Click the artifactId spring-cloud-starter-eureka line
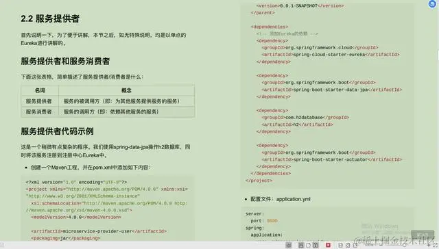Image resolution: width=439 pixels, height=249 pixels. [331, 55]
